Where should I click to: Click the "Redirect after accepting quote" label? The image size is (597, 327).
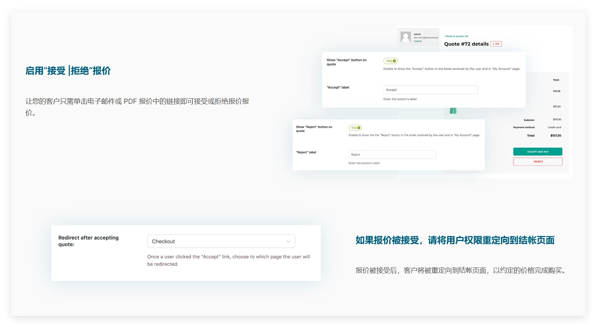(x=88, y=241)
